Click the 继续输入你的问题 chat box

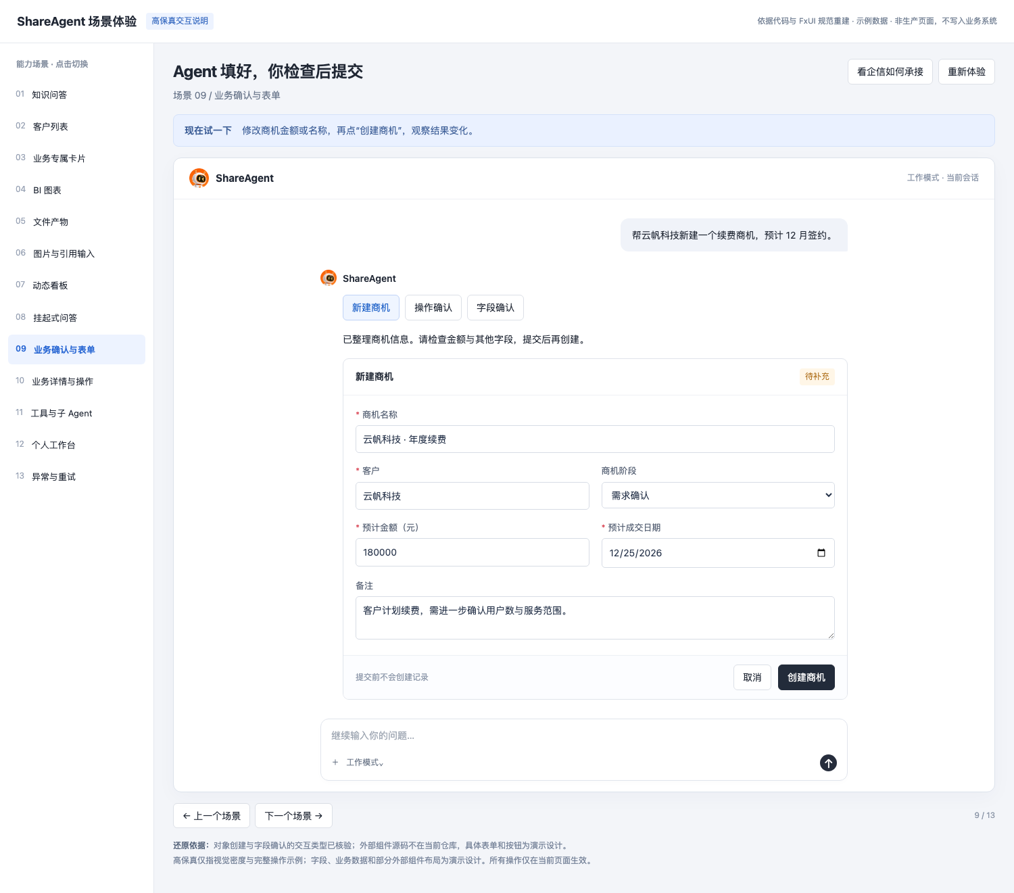(584, 735)
